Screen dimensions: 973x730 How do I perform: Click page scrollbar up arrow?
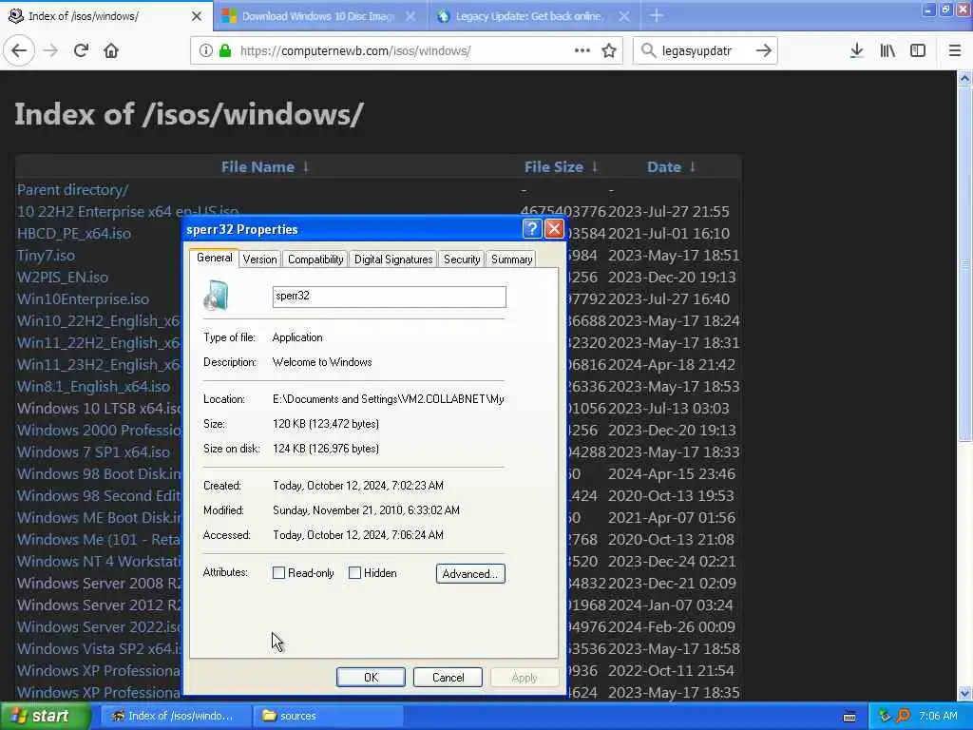[x=964, y=78]
